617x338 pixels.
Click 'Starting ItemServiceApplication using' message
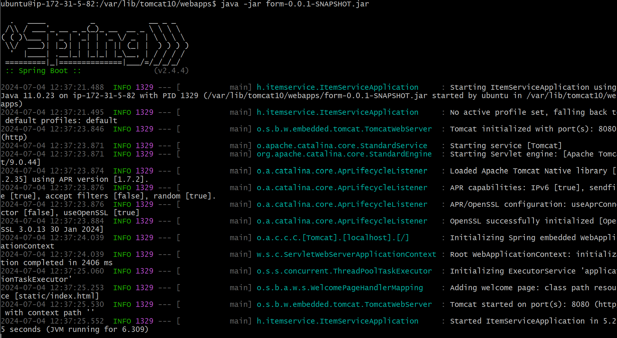[533, 87]
